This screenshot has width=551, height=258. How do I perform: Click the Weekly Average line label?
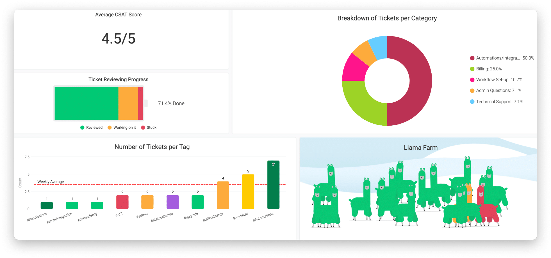(51, 182)
